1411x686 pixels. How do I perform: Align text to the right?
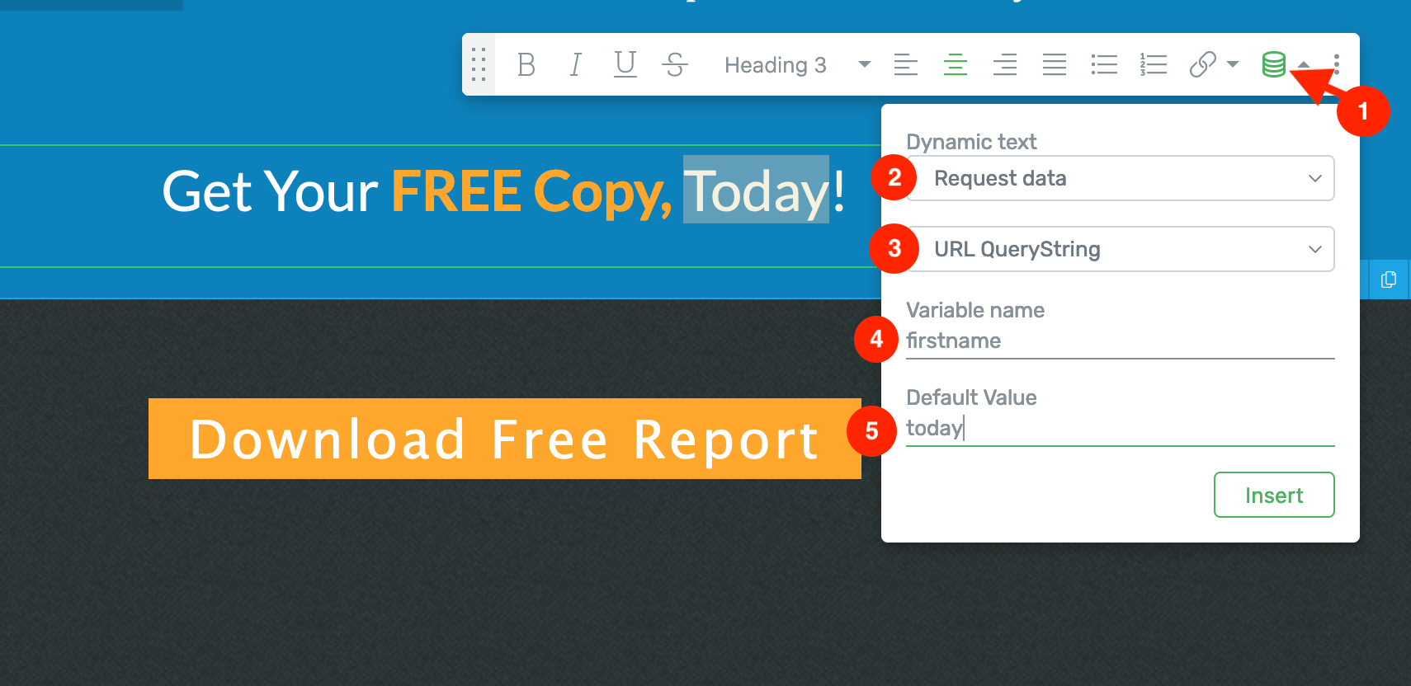click(x=1004, y=64)
